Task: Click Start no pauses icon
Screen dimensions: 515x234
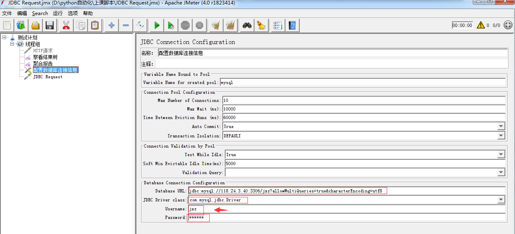Action: pos(171,25)
